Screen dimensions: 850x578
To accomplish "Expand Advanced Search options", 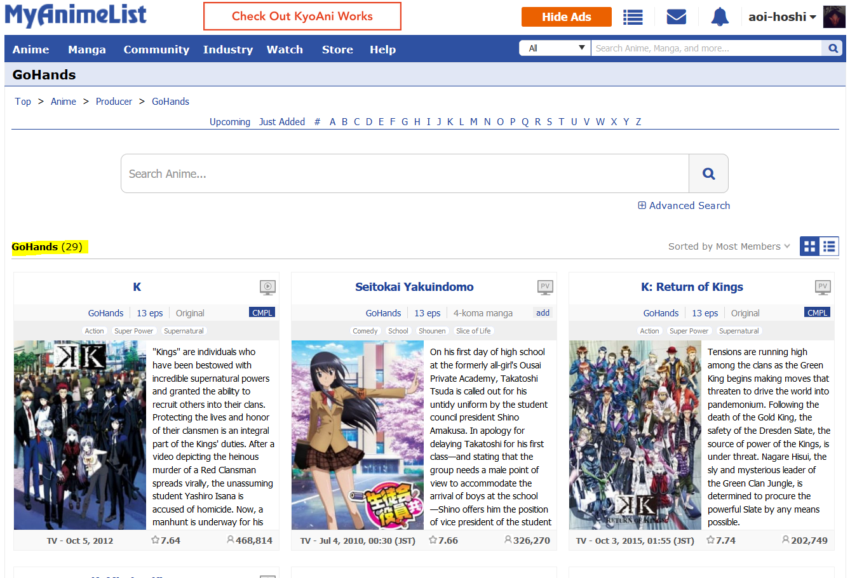I will point(684,206).
